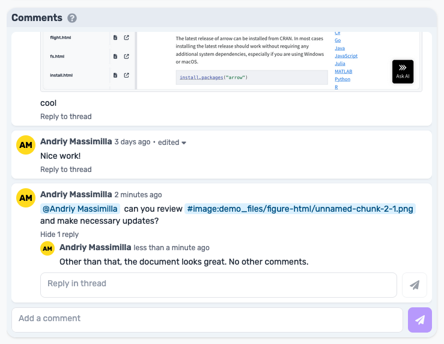
Task: Click AM avatar beside 'Nice work!' comment
Action: 26,145
